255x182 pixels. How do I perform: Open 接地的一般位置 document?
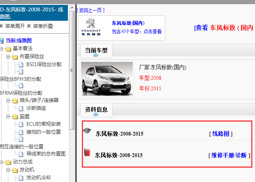44,132
